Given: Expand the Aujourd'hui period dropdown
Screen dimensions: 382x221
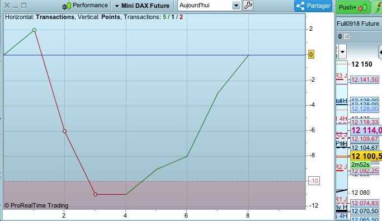Looking at the screenshot, I should pos(236,6).
